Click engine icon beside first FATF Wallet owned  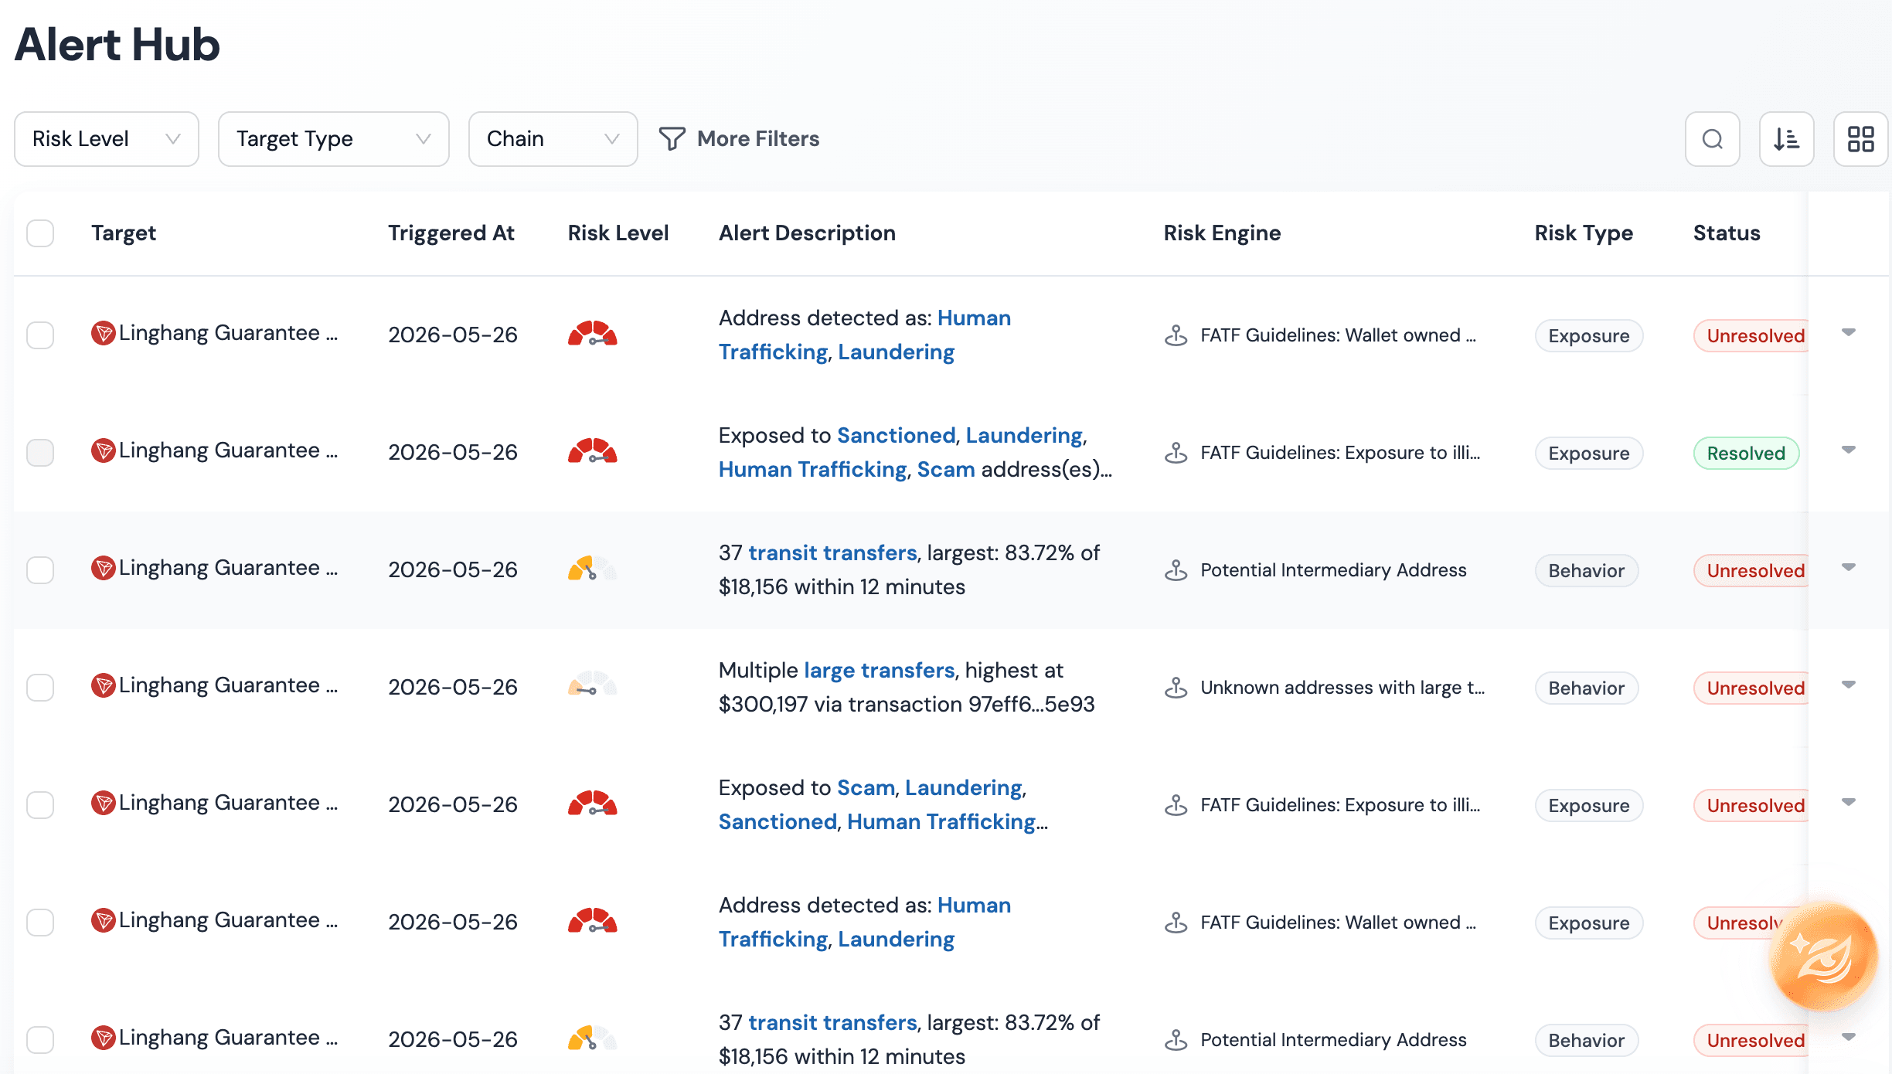[1176, 335]
